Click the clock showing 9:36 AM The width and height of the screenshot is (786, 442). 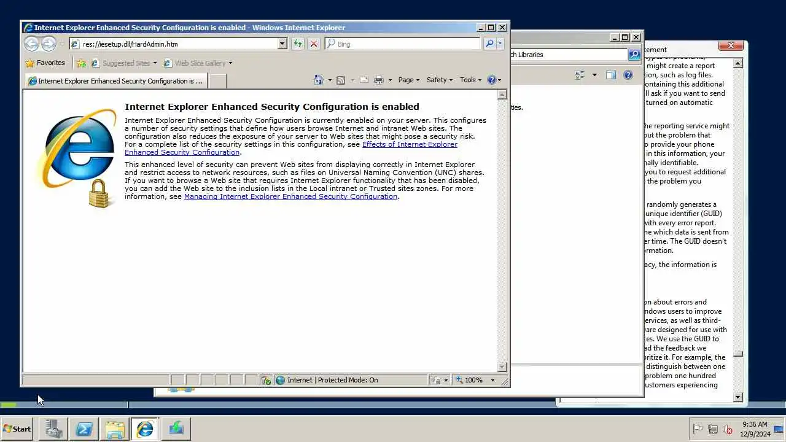tap(755, 428)
